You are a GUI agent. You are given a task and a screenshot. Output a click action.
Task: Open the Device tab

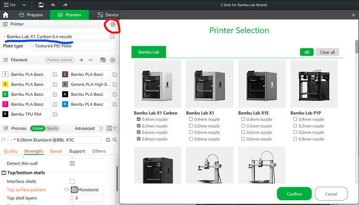click(108, 15)
